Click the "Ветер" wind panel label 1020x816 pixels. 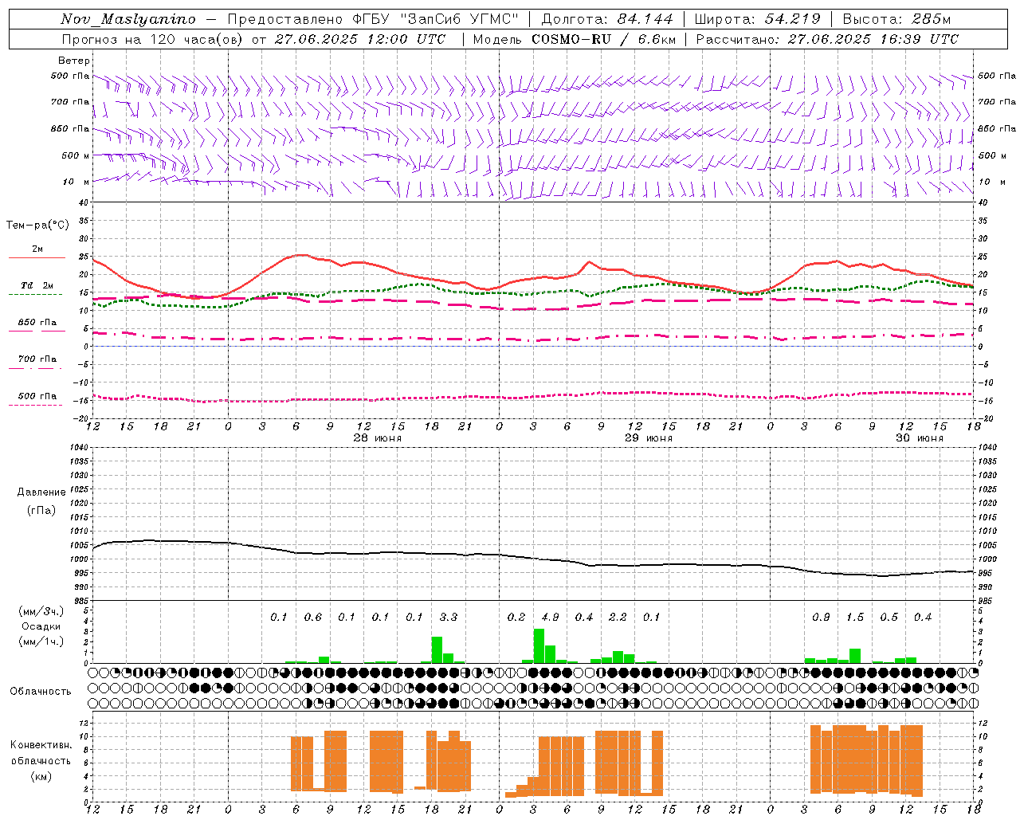pyautogui.click(x=74, y=61)
